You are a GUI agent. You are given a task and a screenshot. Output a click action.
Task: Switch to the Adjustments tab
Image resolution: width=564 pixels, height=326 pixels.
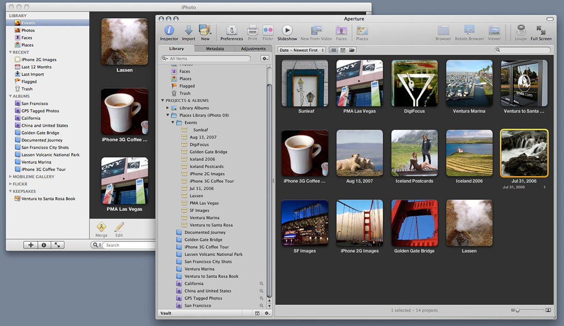pos(253,49)
